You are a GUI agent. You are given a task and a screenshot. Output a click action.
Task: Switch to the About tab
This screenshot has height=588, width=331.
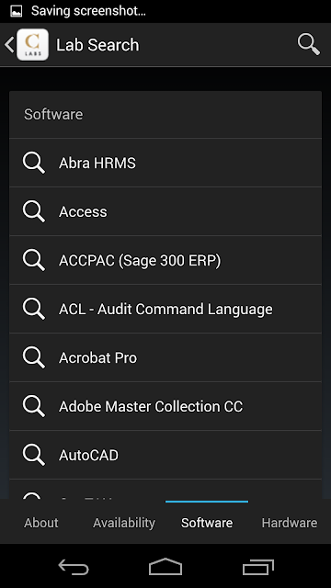pos(41,523)
